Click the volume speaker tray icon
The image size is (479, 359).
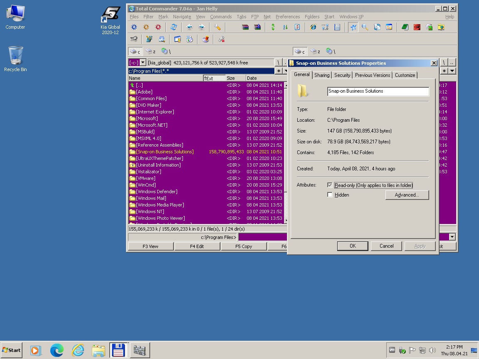432,350
